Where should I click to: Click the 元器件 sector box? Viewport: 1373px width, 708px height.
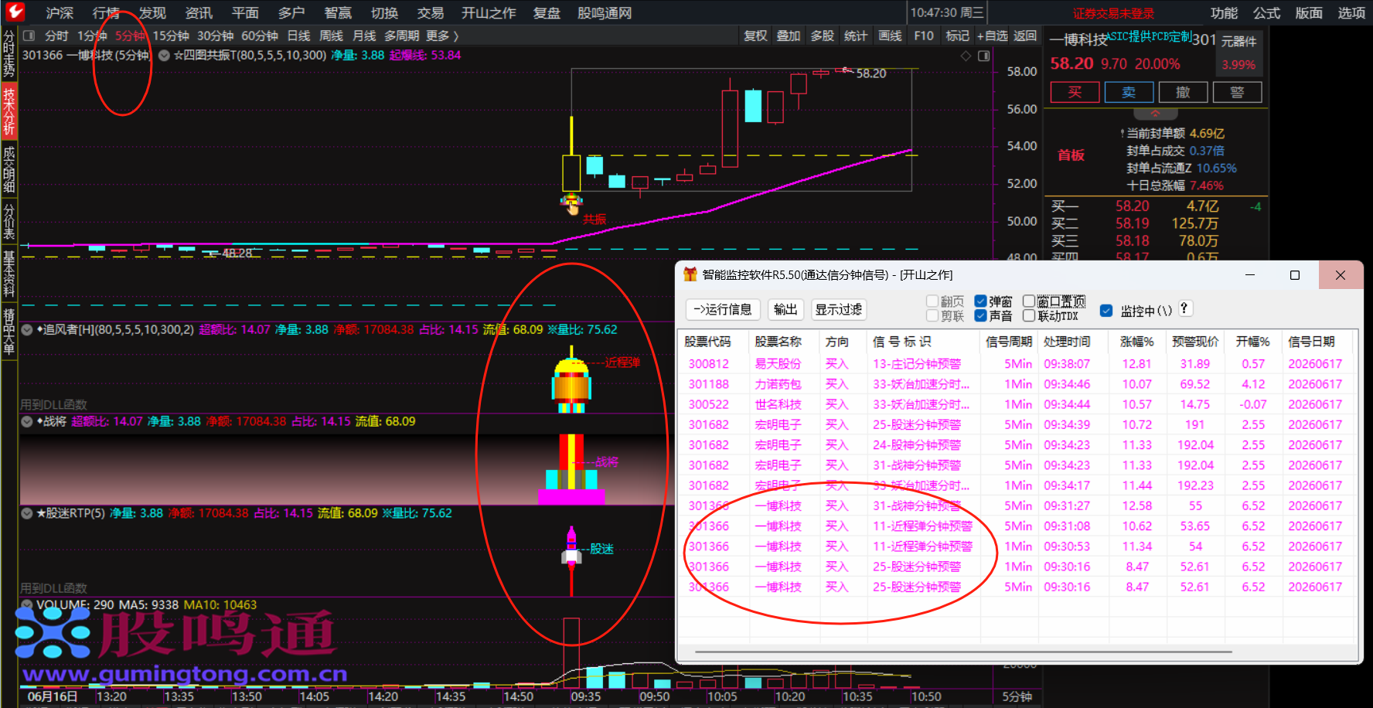point(1238,53)
